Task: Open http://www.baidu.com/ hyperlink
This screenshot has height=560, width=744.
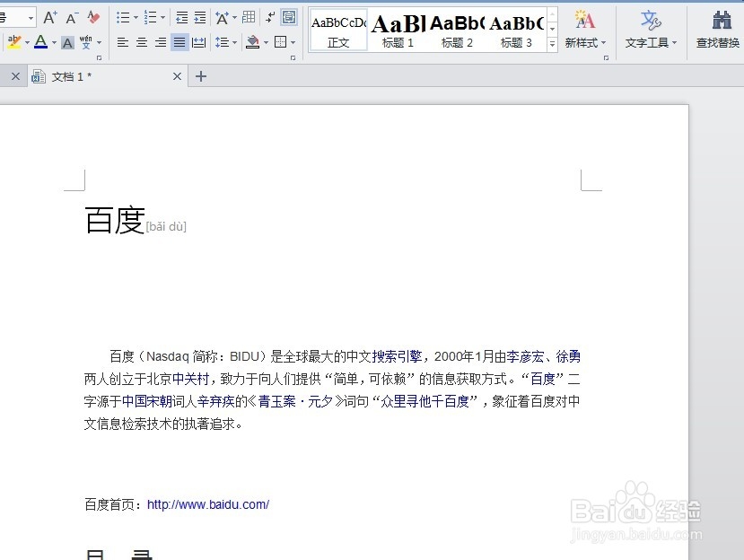Action: click(208, 504)
